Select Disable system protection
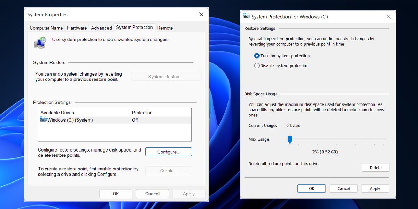This screenshot has height=209, width=418. [x=257, y=65]
